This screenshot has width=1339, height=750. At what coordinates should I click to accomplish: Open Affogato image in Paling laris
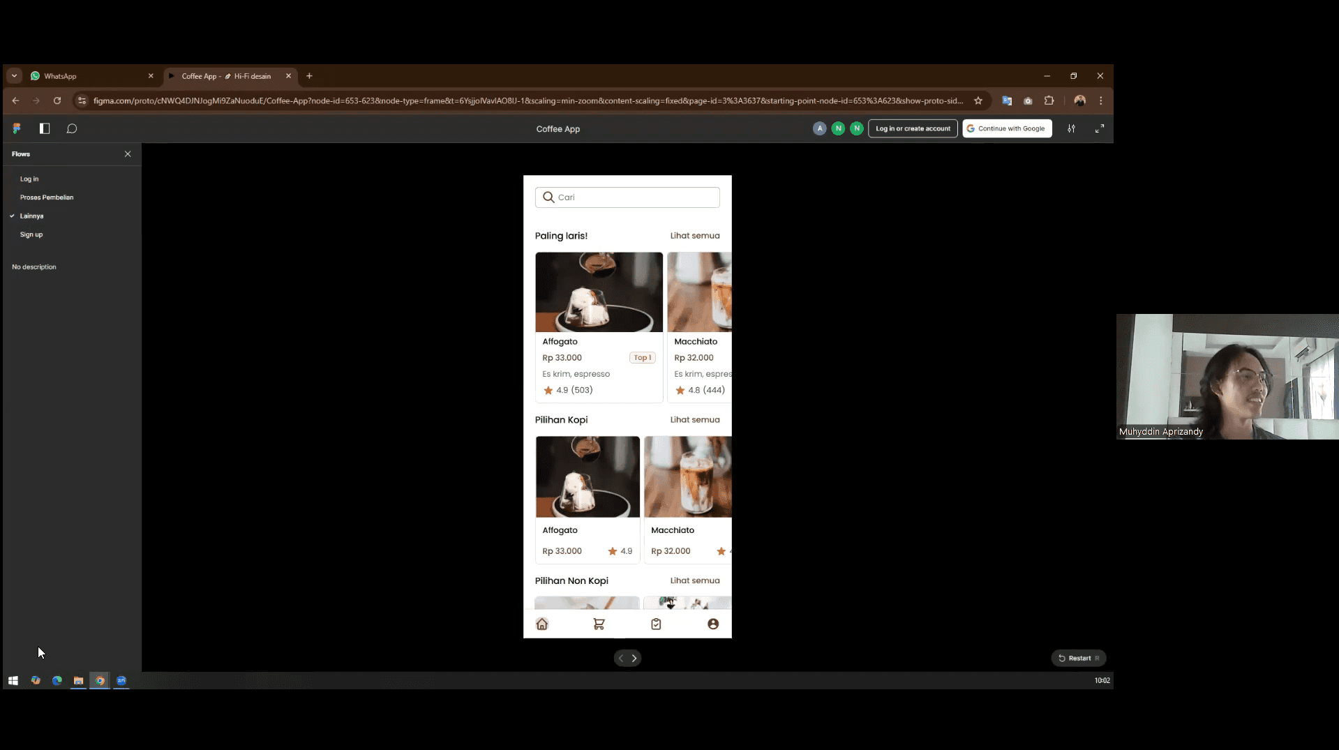pos(599,292)
